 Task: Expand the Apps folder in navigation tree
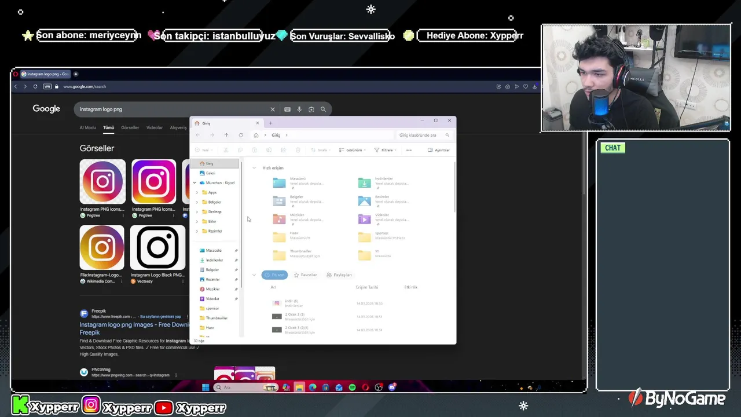point(197,192)
